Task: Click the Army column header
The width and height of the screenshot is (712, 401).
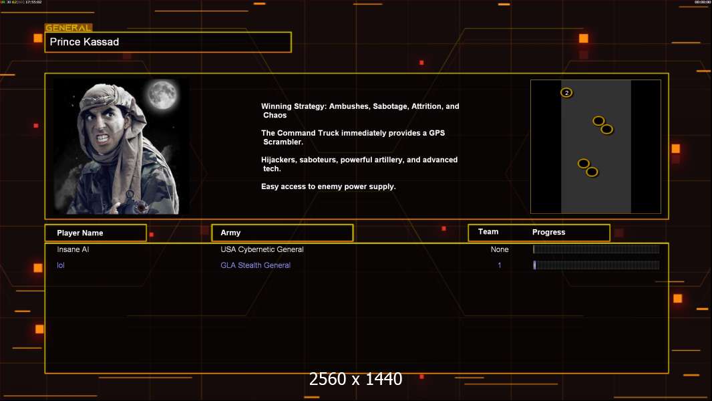Action: point(283,233)
